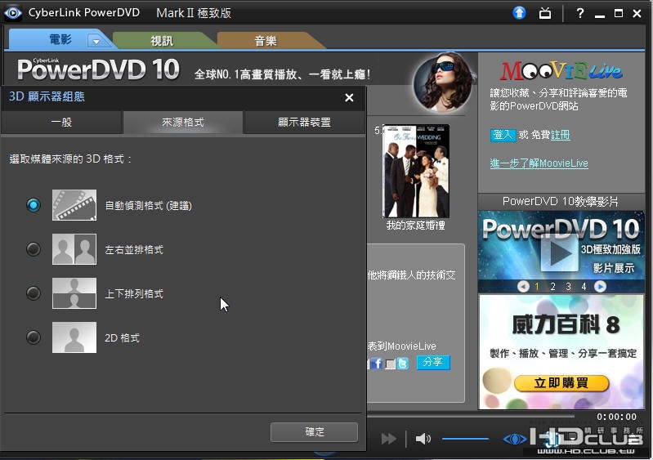Image resolution: width=653 pixels, height=460 pixels.
Task: Switch to the 視訊 tab
Action: tap(162, 41)
